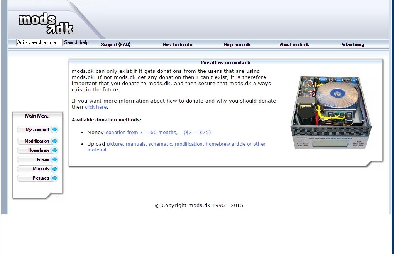
Task: Open the Manuals section
Action: [x=37, y=169]
